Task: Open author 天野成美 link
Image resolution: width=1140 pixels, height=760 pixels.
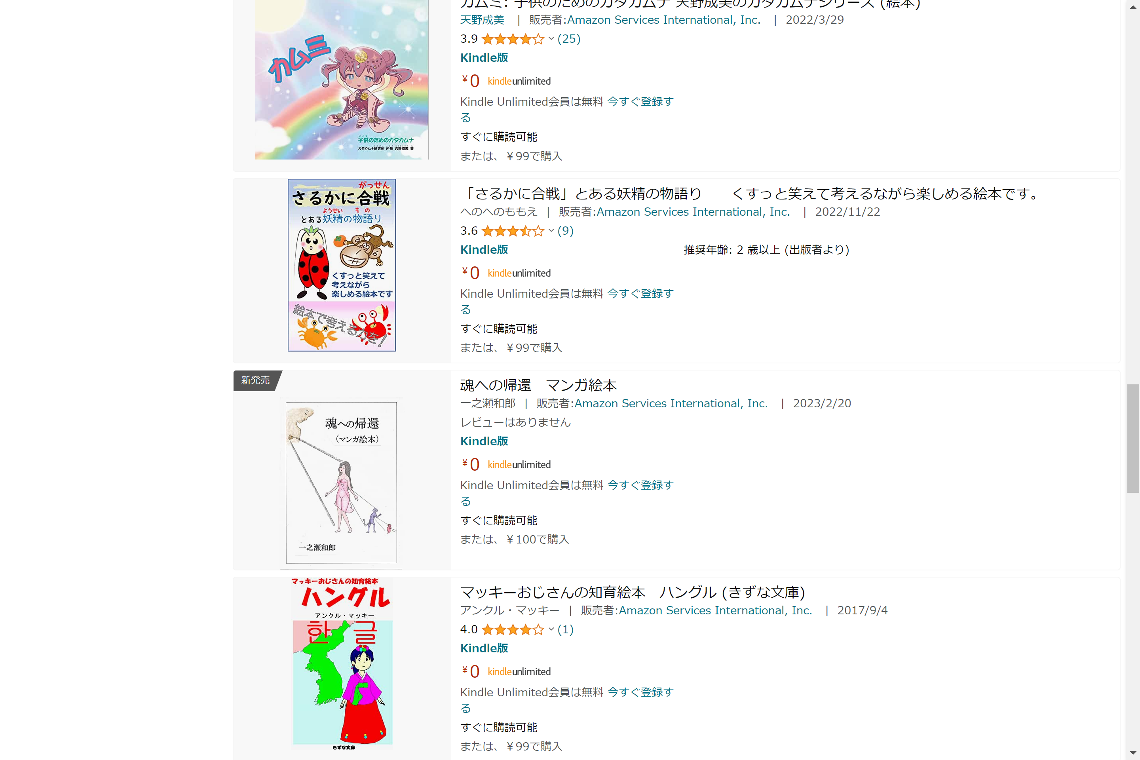Action: 482,20
